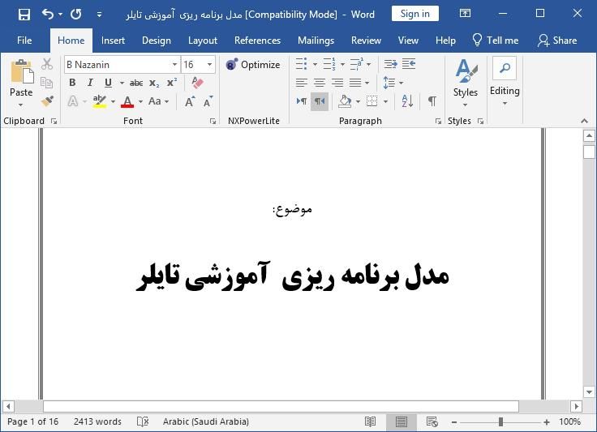
Task: Apply a numbered list
Action: (x=329, y=64)
